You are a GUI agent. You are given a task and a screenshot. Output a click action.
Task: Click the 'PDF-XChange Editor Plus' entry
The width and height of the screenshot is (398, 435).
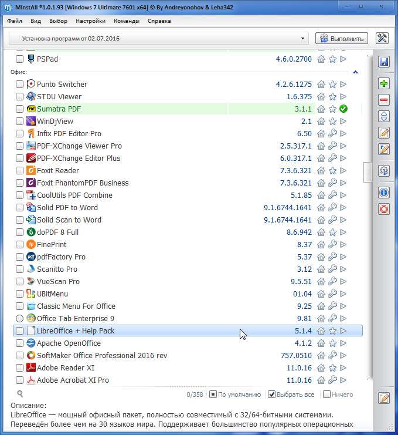188,158
